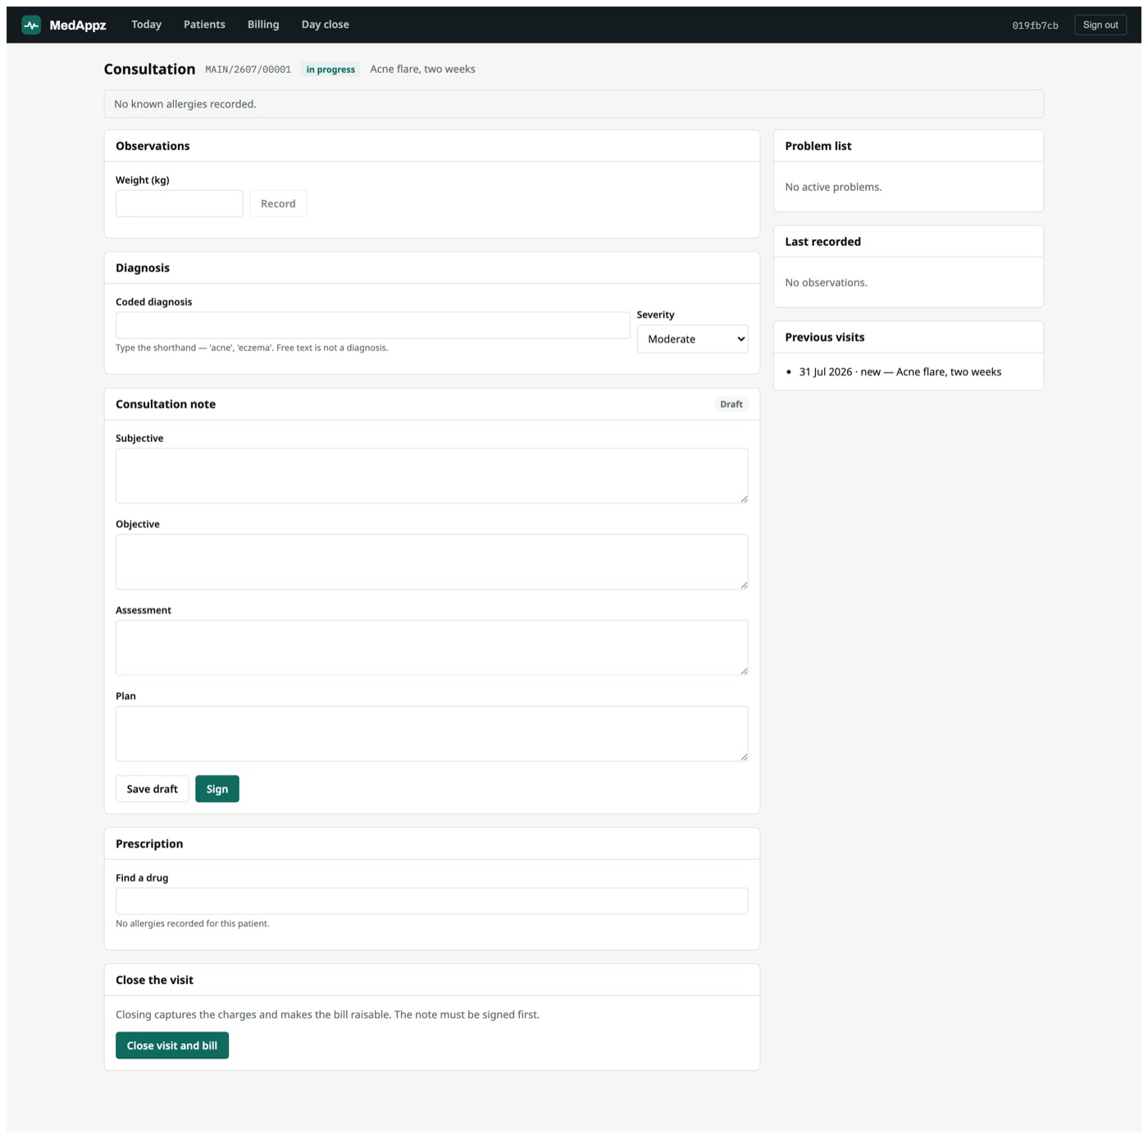Click 'No active problems.' text
Screen dimensions: 1148x1138
point(833,187)
